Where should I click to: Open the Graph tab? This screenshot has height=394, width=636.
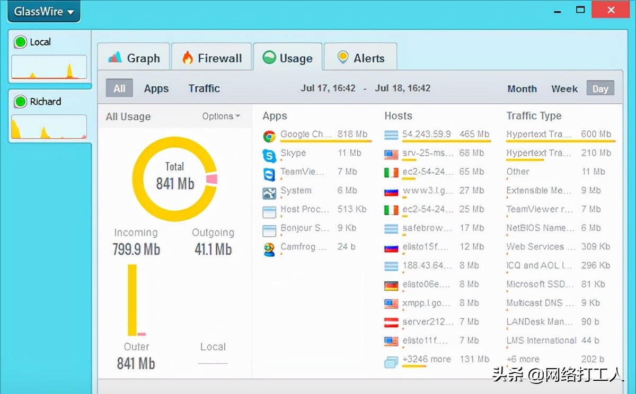coord(134,56)
